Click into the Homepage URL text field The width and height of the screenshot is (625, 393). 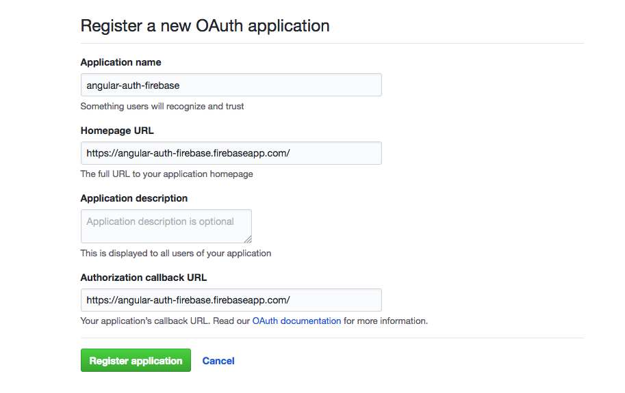(x=231, y=153)
